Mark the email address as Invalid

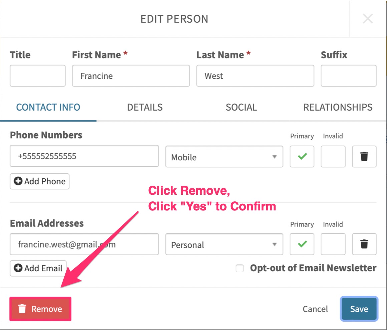pyautogui.click(x=333, y=244)
